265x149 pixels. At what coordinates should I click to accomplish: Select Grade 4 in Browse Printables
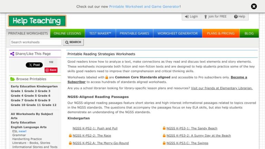[17, 96]
